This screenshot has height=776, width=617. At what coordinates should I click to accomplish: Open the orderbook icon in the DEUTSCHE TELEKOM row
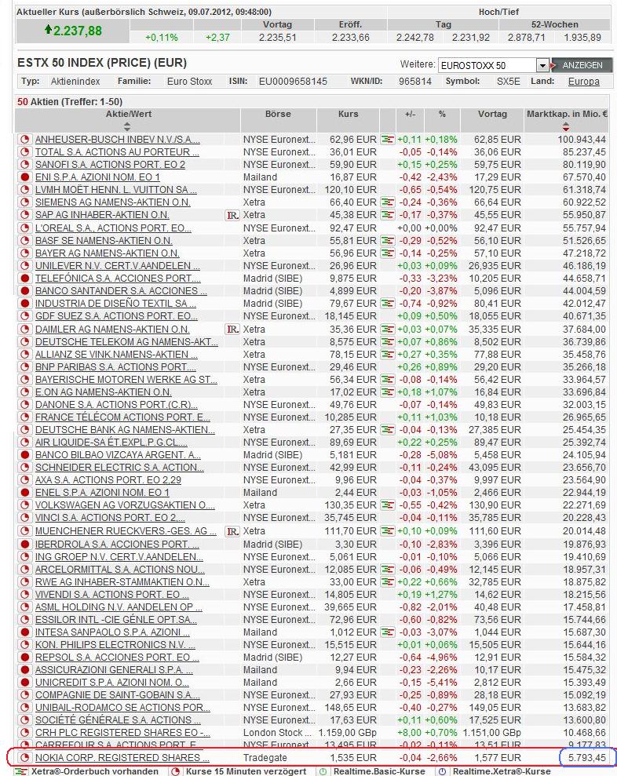click(387, 342)
